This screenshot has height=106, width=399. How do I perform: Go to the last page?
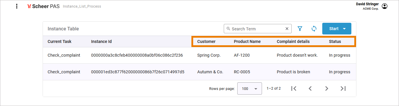(x=343, y=88)
